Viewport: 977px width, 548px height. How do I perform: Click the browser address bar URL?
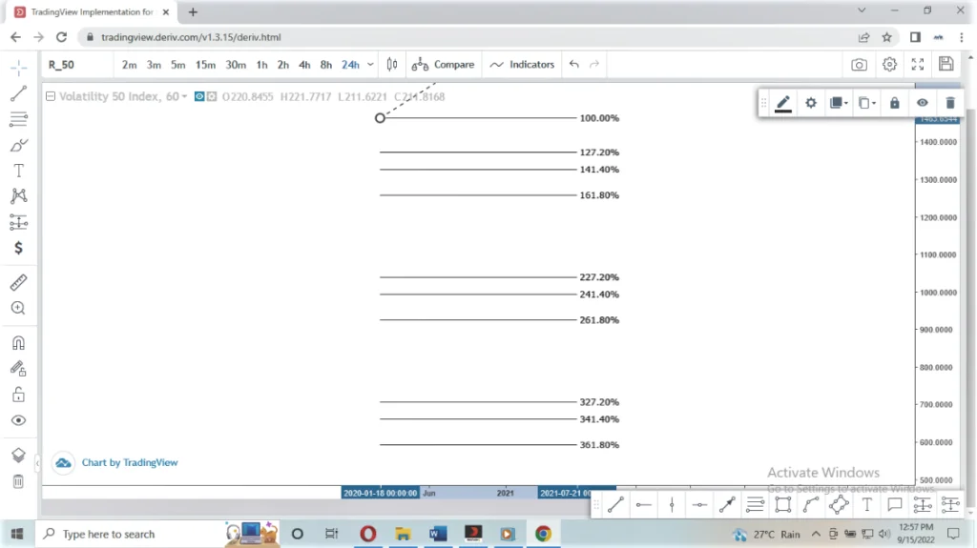coord(191,37)
